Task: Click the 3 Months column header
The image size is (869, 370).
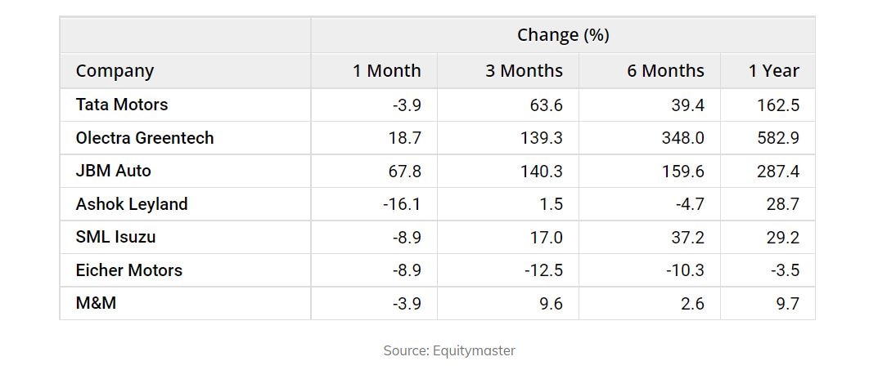Action: (524, 71)
